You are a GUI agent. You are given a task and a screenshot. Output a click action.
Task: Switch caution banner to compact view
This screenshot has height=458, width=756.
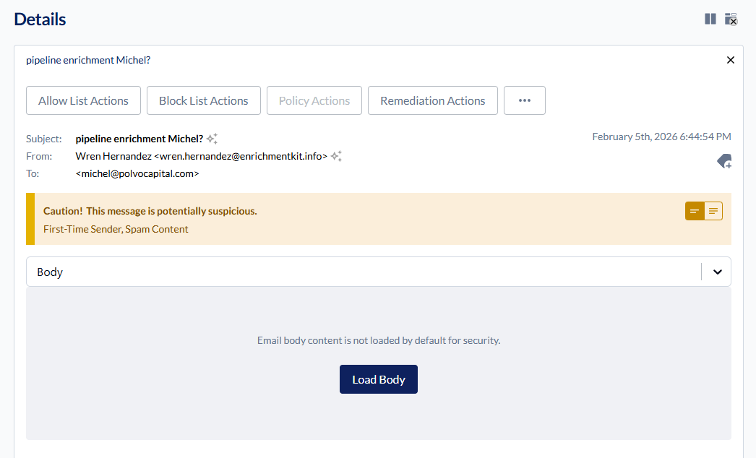pos(695,211)
